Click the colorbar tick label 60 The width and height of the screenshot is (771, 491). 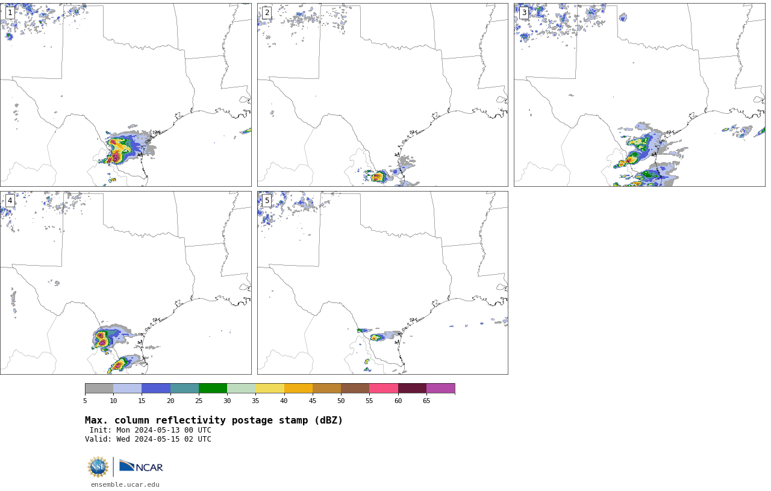pos(398,401)
